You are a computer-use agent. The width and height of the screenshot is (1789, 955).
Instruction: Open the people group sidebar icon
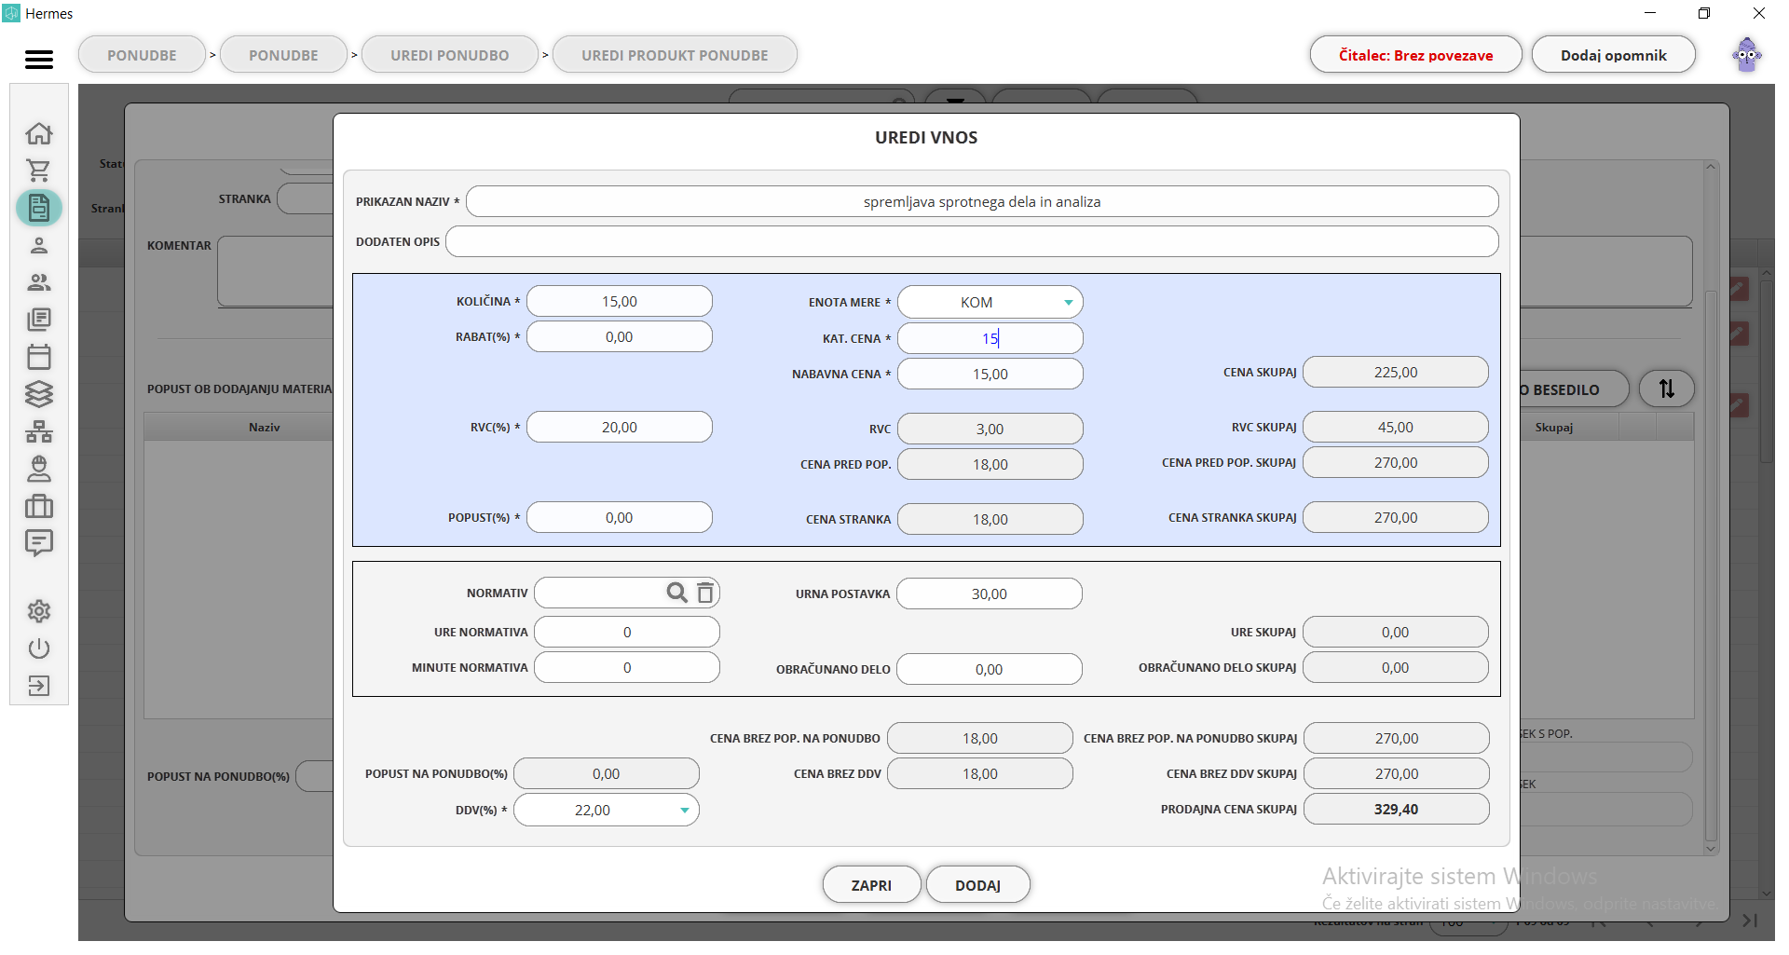coord(39,282)
